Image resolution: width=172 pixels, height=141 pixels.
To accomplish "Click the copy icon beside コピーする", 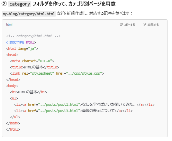I will 121,25.
